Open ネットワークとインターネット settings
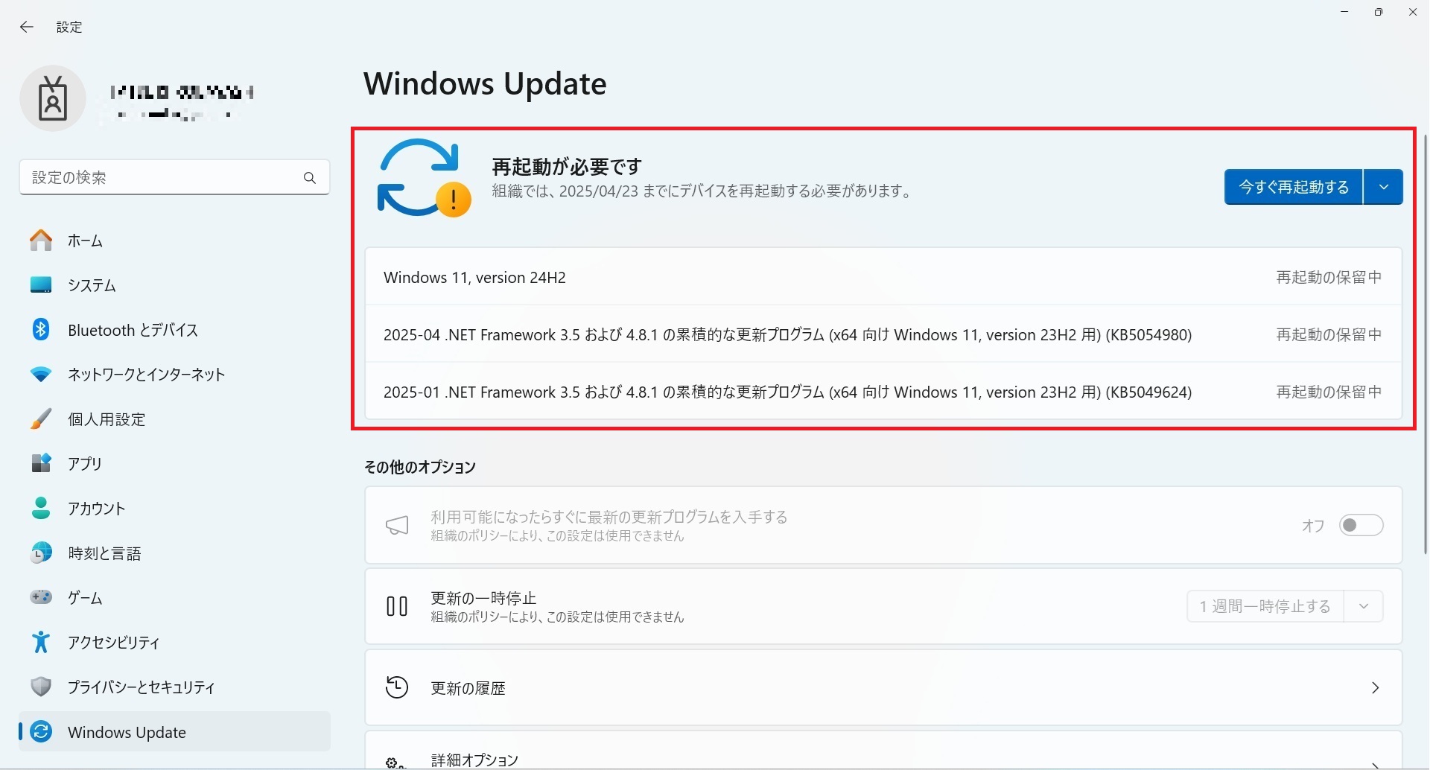Viewport: 1430px width, 770px height. 174,375
